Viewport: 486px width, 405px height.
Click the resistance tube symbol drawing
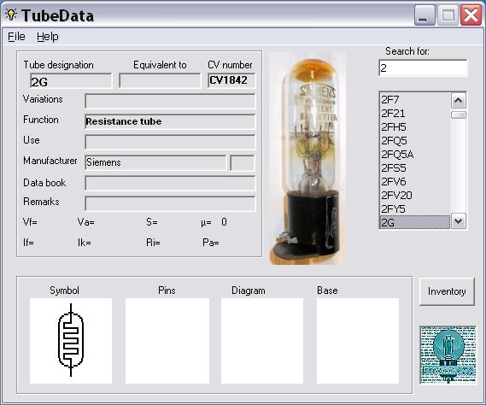[71, 340]
